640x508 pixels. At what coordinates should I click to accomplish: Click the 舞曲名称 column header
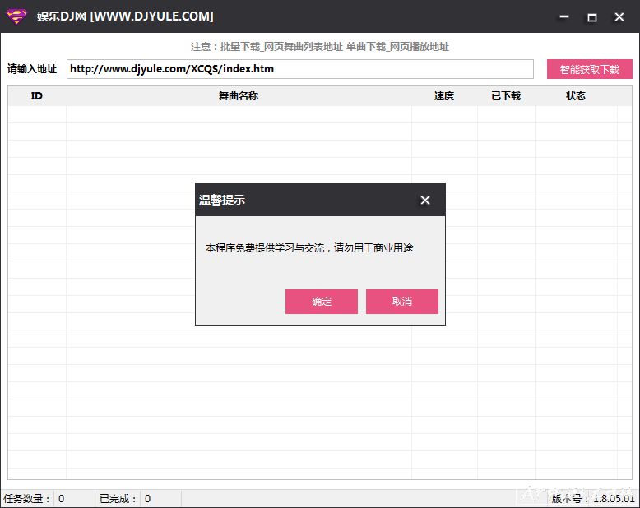point(239,96)
